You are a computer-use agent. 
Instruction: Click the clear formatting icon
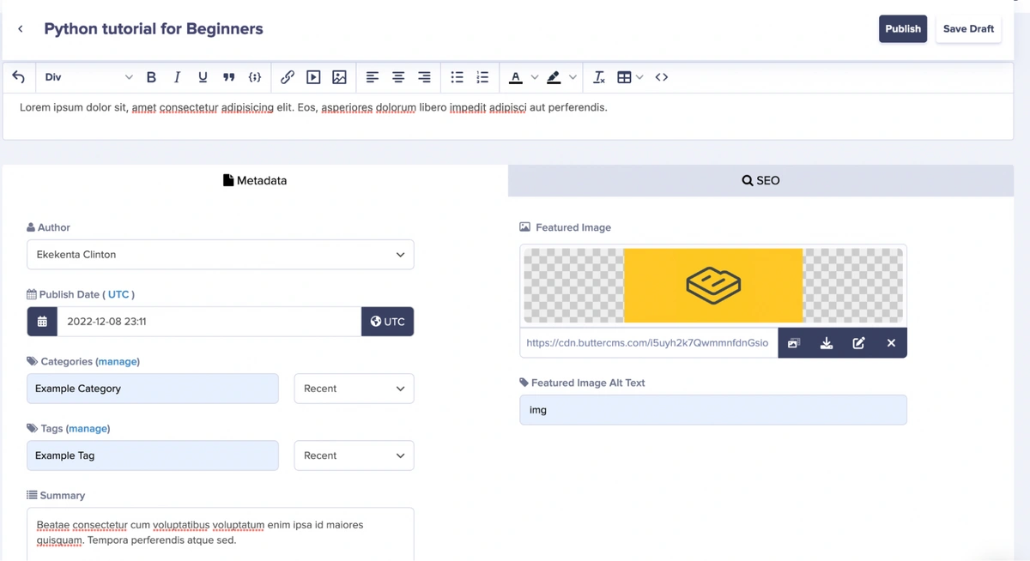coord(599,77)
